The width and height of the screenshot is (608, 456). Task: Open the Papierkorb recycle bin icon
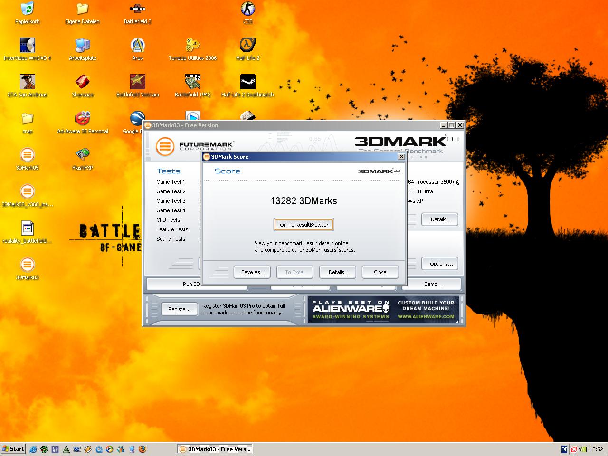coord(28,13)
